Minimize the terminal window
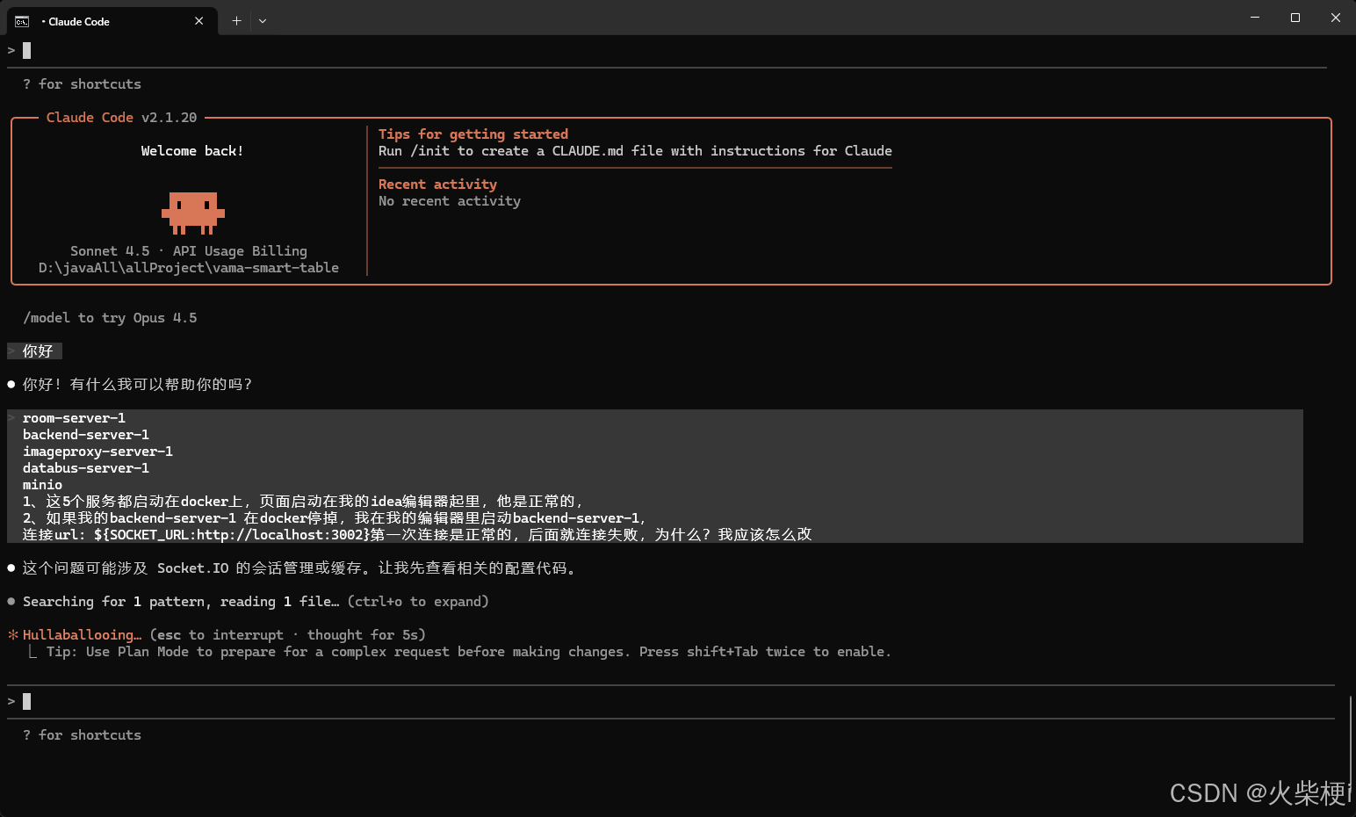The height and width of the screenshot is (817, 1356). [x=1255, y=18]
